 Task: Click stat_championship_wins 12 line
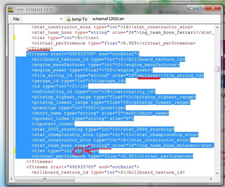[x=115, y=135]
